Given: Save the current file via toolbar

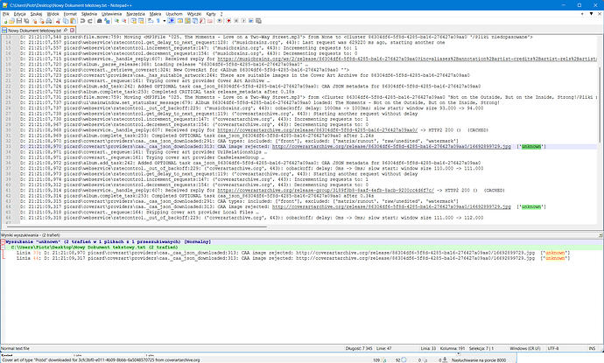Looking at the screenshot, I should point(19,21).
